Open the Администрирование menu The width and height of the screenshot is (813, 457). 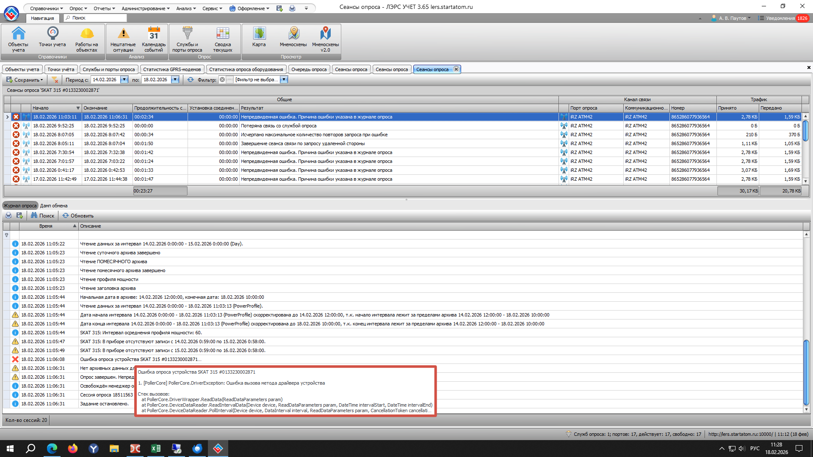[145, 8]
